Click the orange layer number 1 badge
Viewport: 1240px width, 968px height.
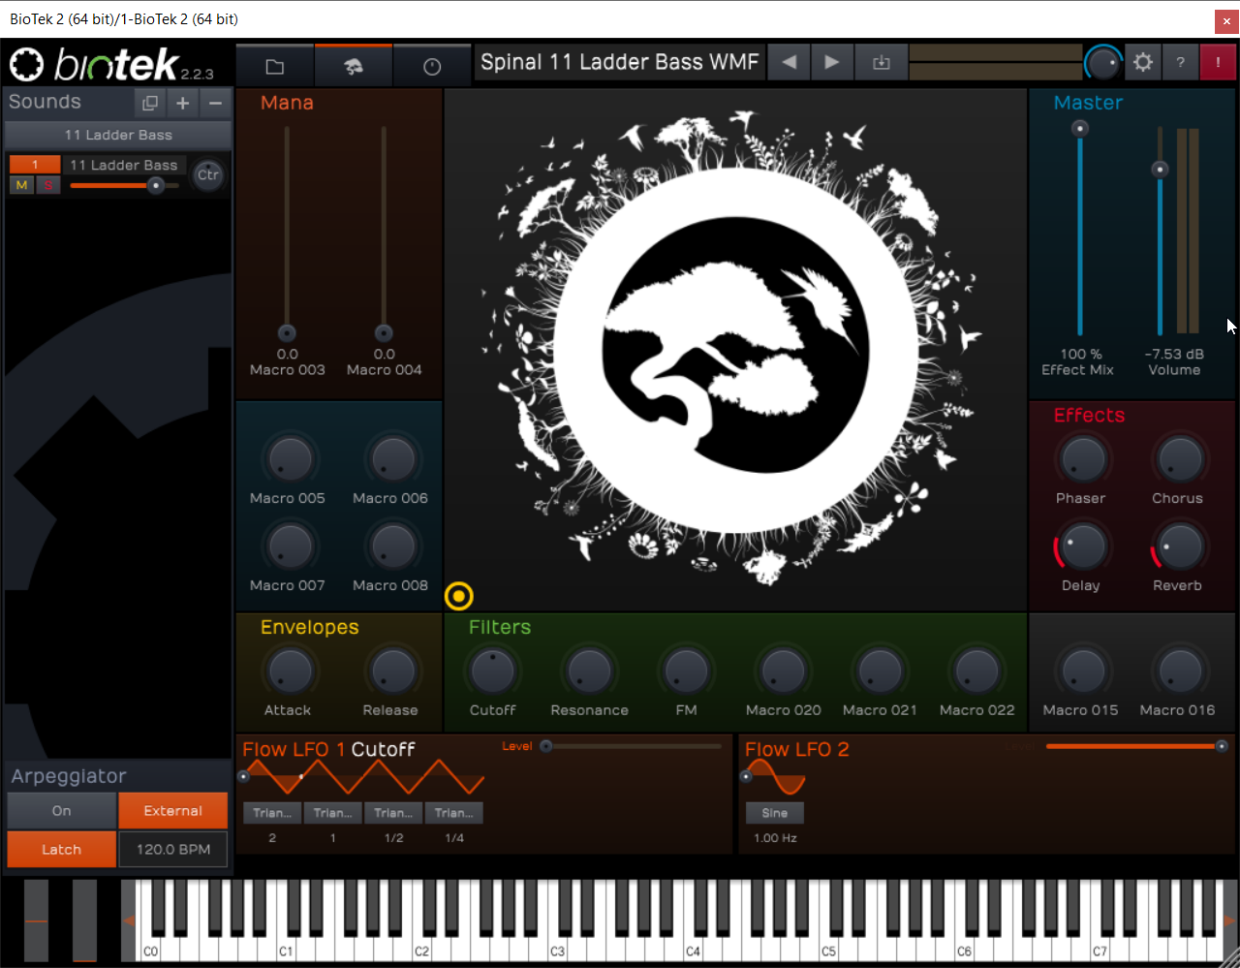click(35, 165)
